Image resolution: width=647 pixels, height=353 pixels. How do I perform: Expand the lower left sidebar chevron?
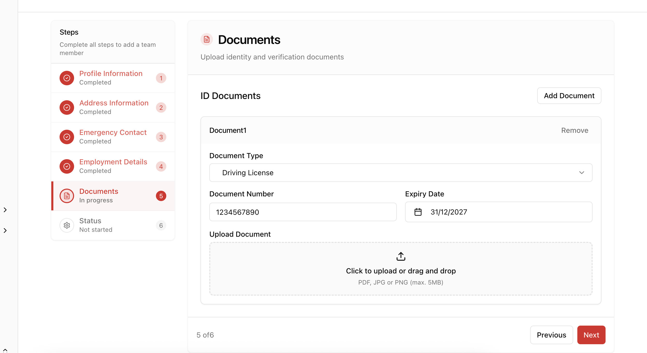click(5, 231)
